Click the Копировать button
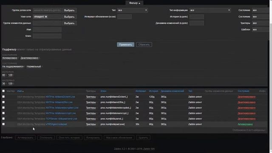The image size is (272, 153). (x=93, y=138)
